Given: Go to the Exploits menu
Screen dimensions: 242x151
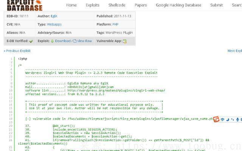Looking at the screenshot, I should pos(92,5).
